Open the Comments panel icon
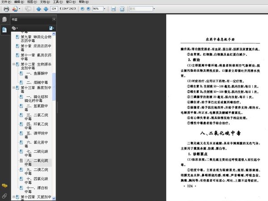The image size is (268, 201). click(x=4, y=186)
